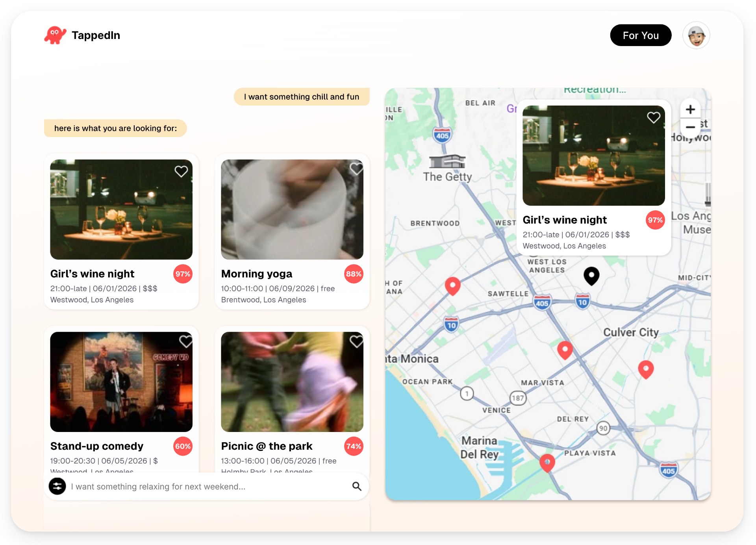This screenshot has height=545, width=756.
Task: Select the black map pin near West Los Angeles
Action: point(591,275)
